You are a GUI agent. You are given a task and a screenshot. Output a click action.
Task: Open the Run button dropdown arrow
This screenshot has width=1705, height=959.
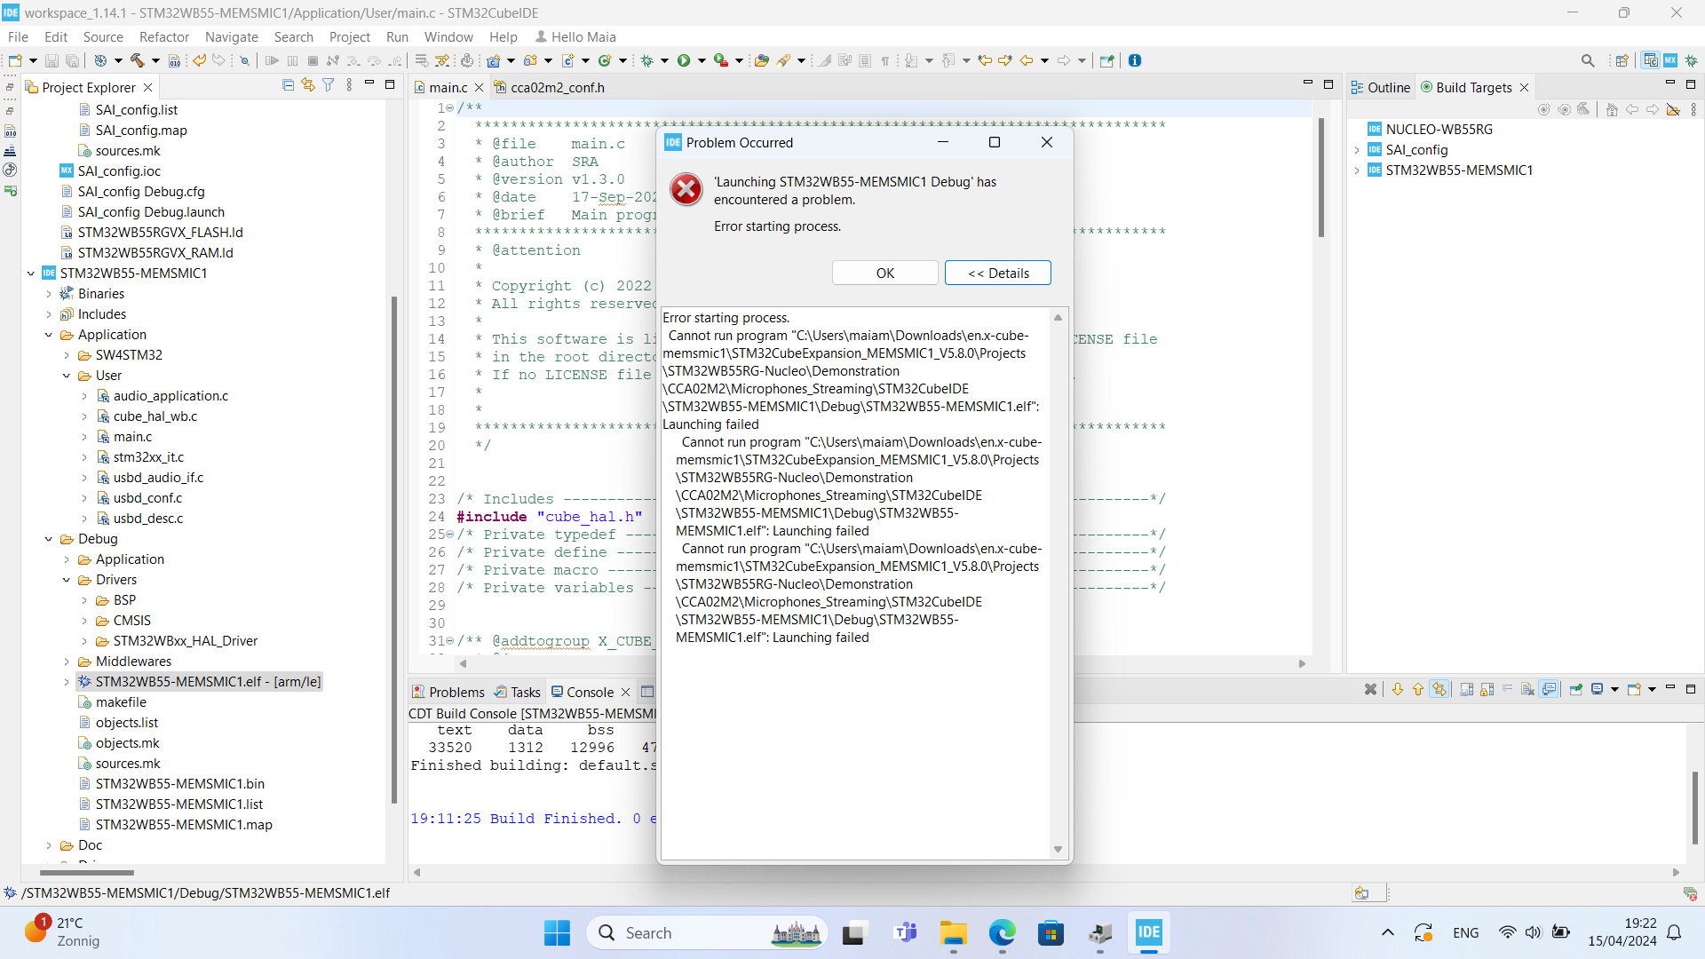[x=702, y=60]
